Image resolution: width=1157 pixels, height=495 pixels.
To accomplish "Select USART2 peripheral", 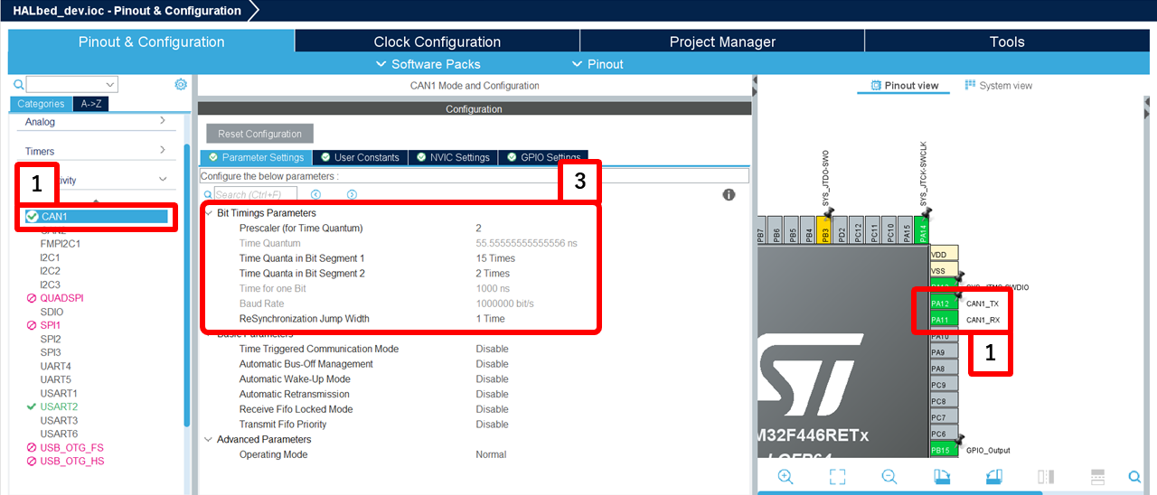I will point(59,406).
